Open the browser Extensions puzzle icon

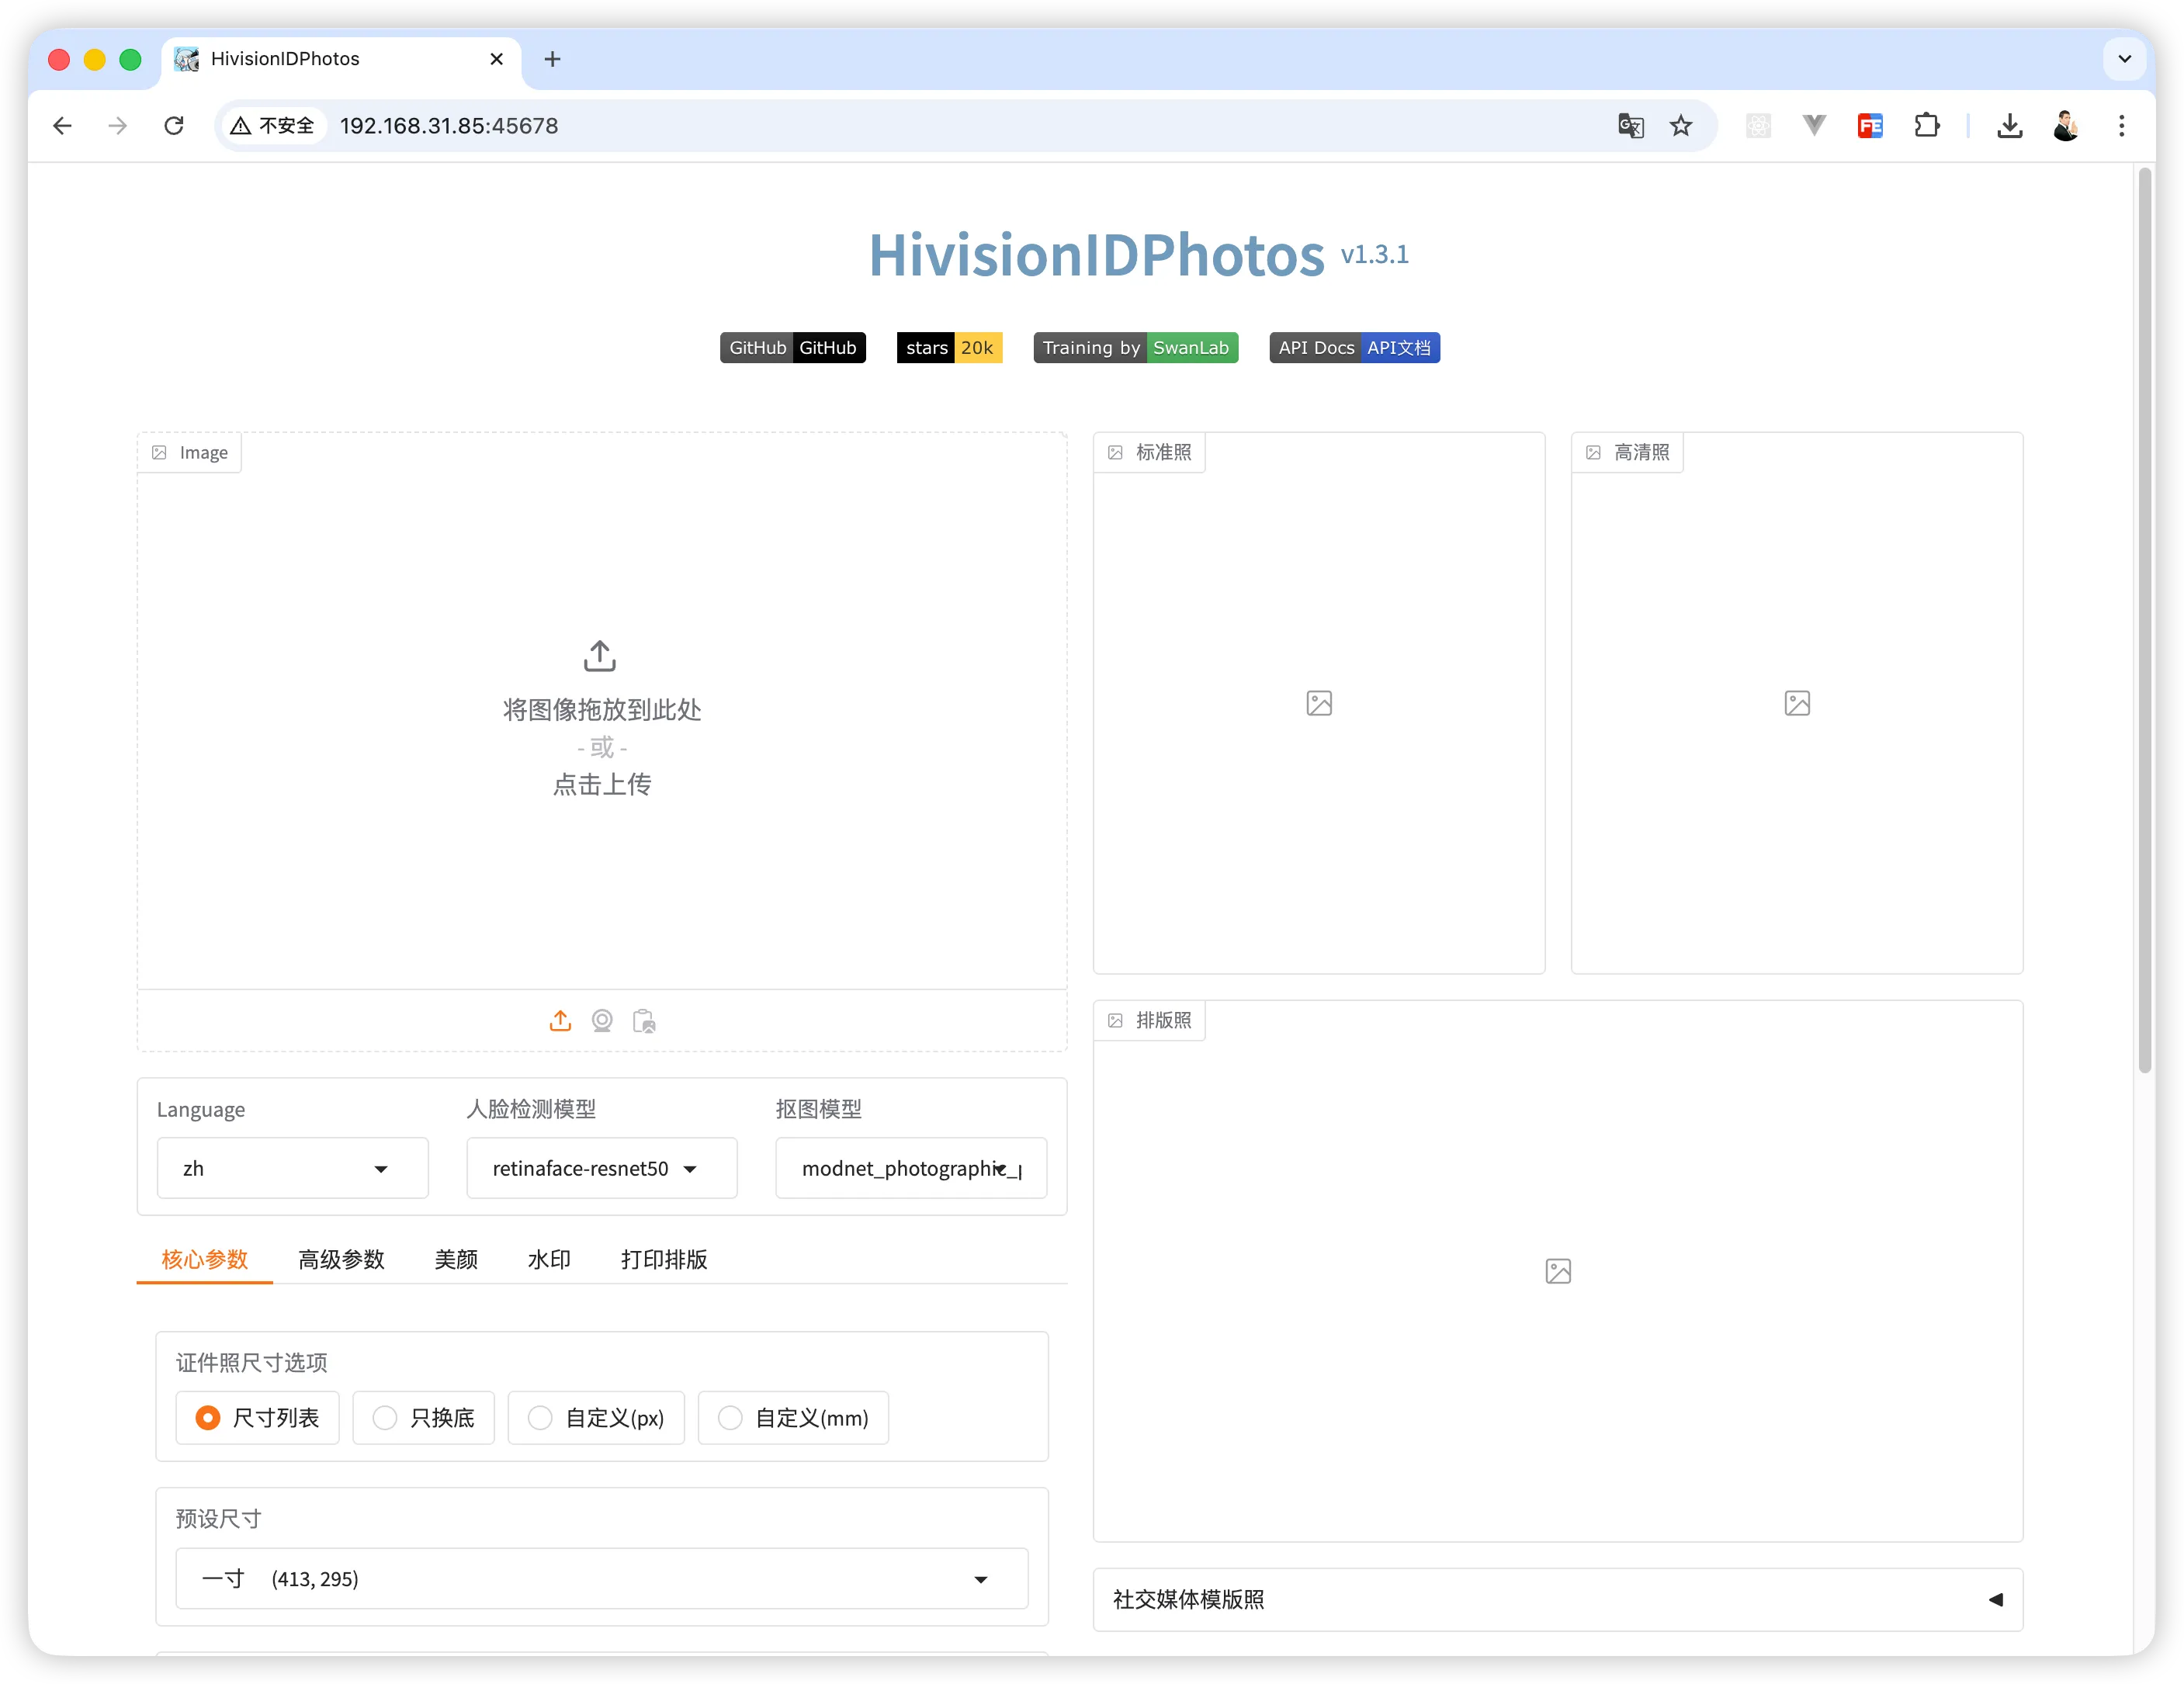pyautogui.click(x=1926, y=126)
